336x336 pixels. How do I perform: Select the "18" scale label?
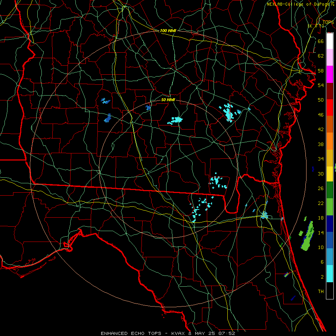point(321,218)
